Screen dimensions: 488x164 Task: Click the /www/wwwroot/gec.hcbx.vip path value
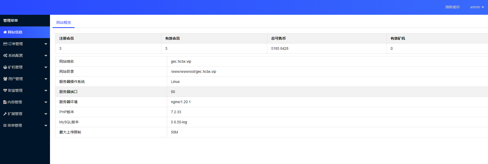coord(193,72)
